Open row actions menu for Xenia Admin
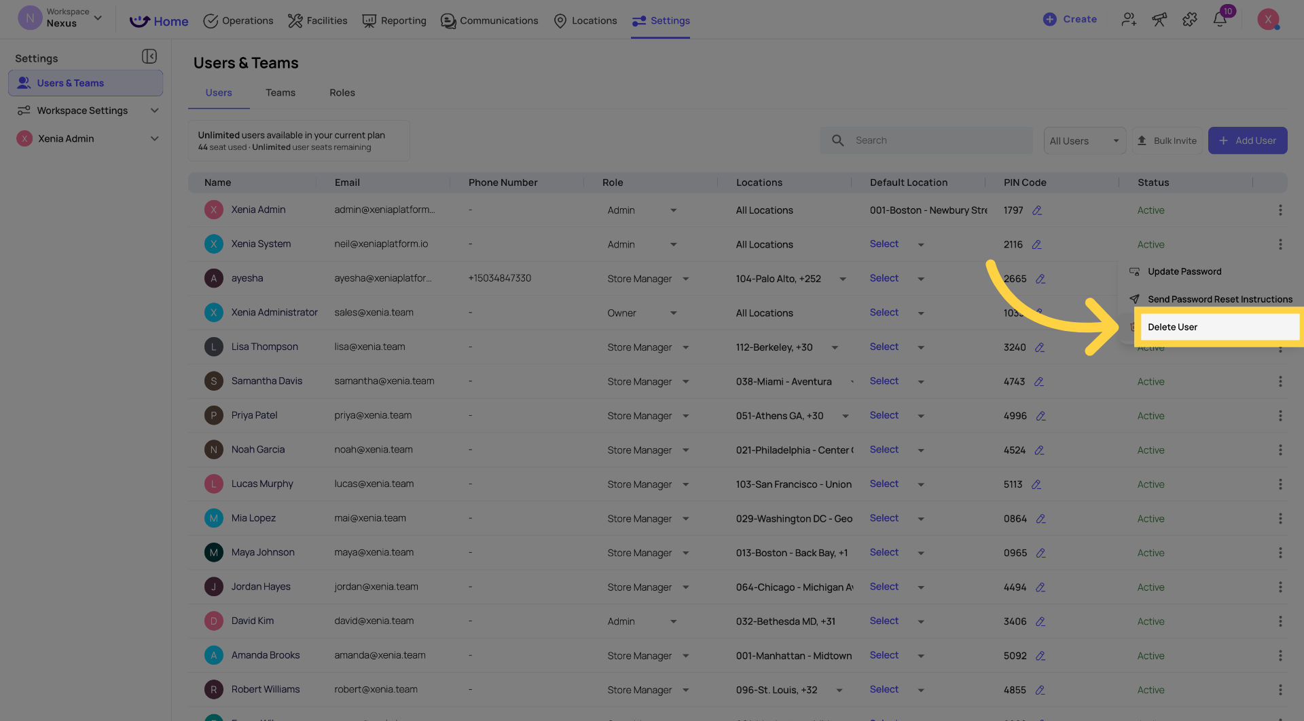1304x721 pixels. pos(1280,210)
